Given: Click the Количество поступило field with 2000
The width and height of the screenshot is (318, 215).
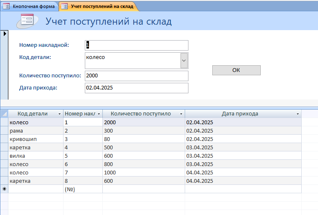Looking at the screenshot, I should (x=137, y=76).
